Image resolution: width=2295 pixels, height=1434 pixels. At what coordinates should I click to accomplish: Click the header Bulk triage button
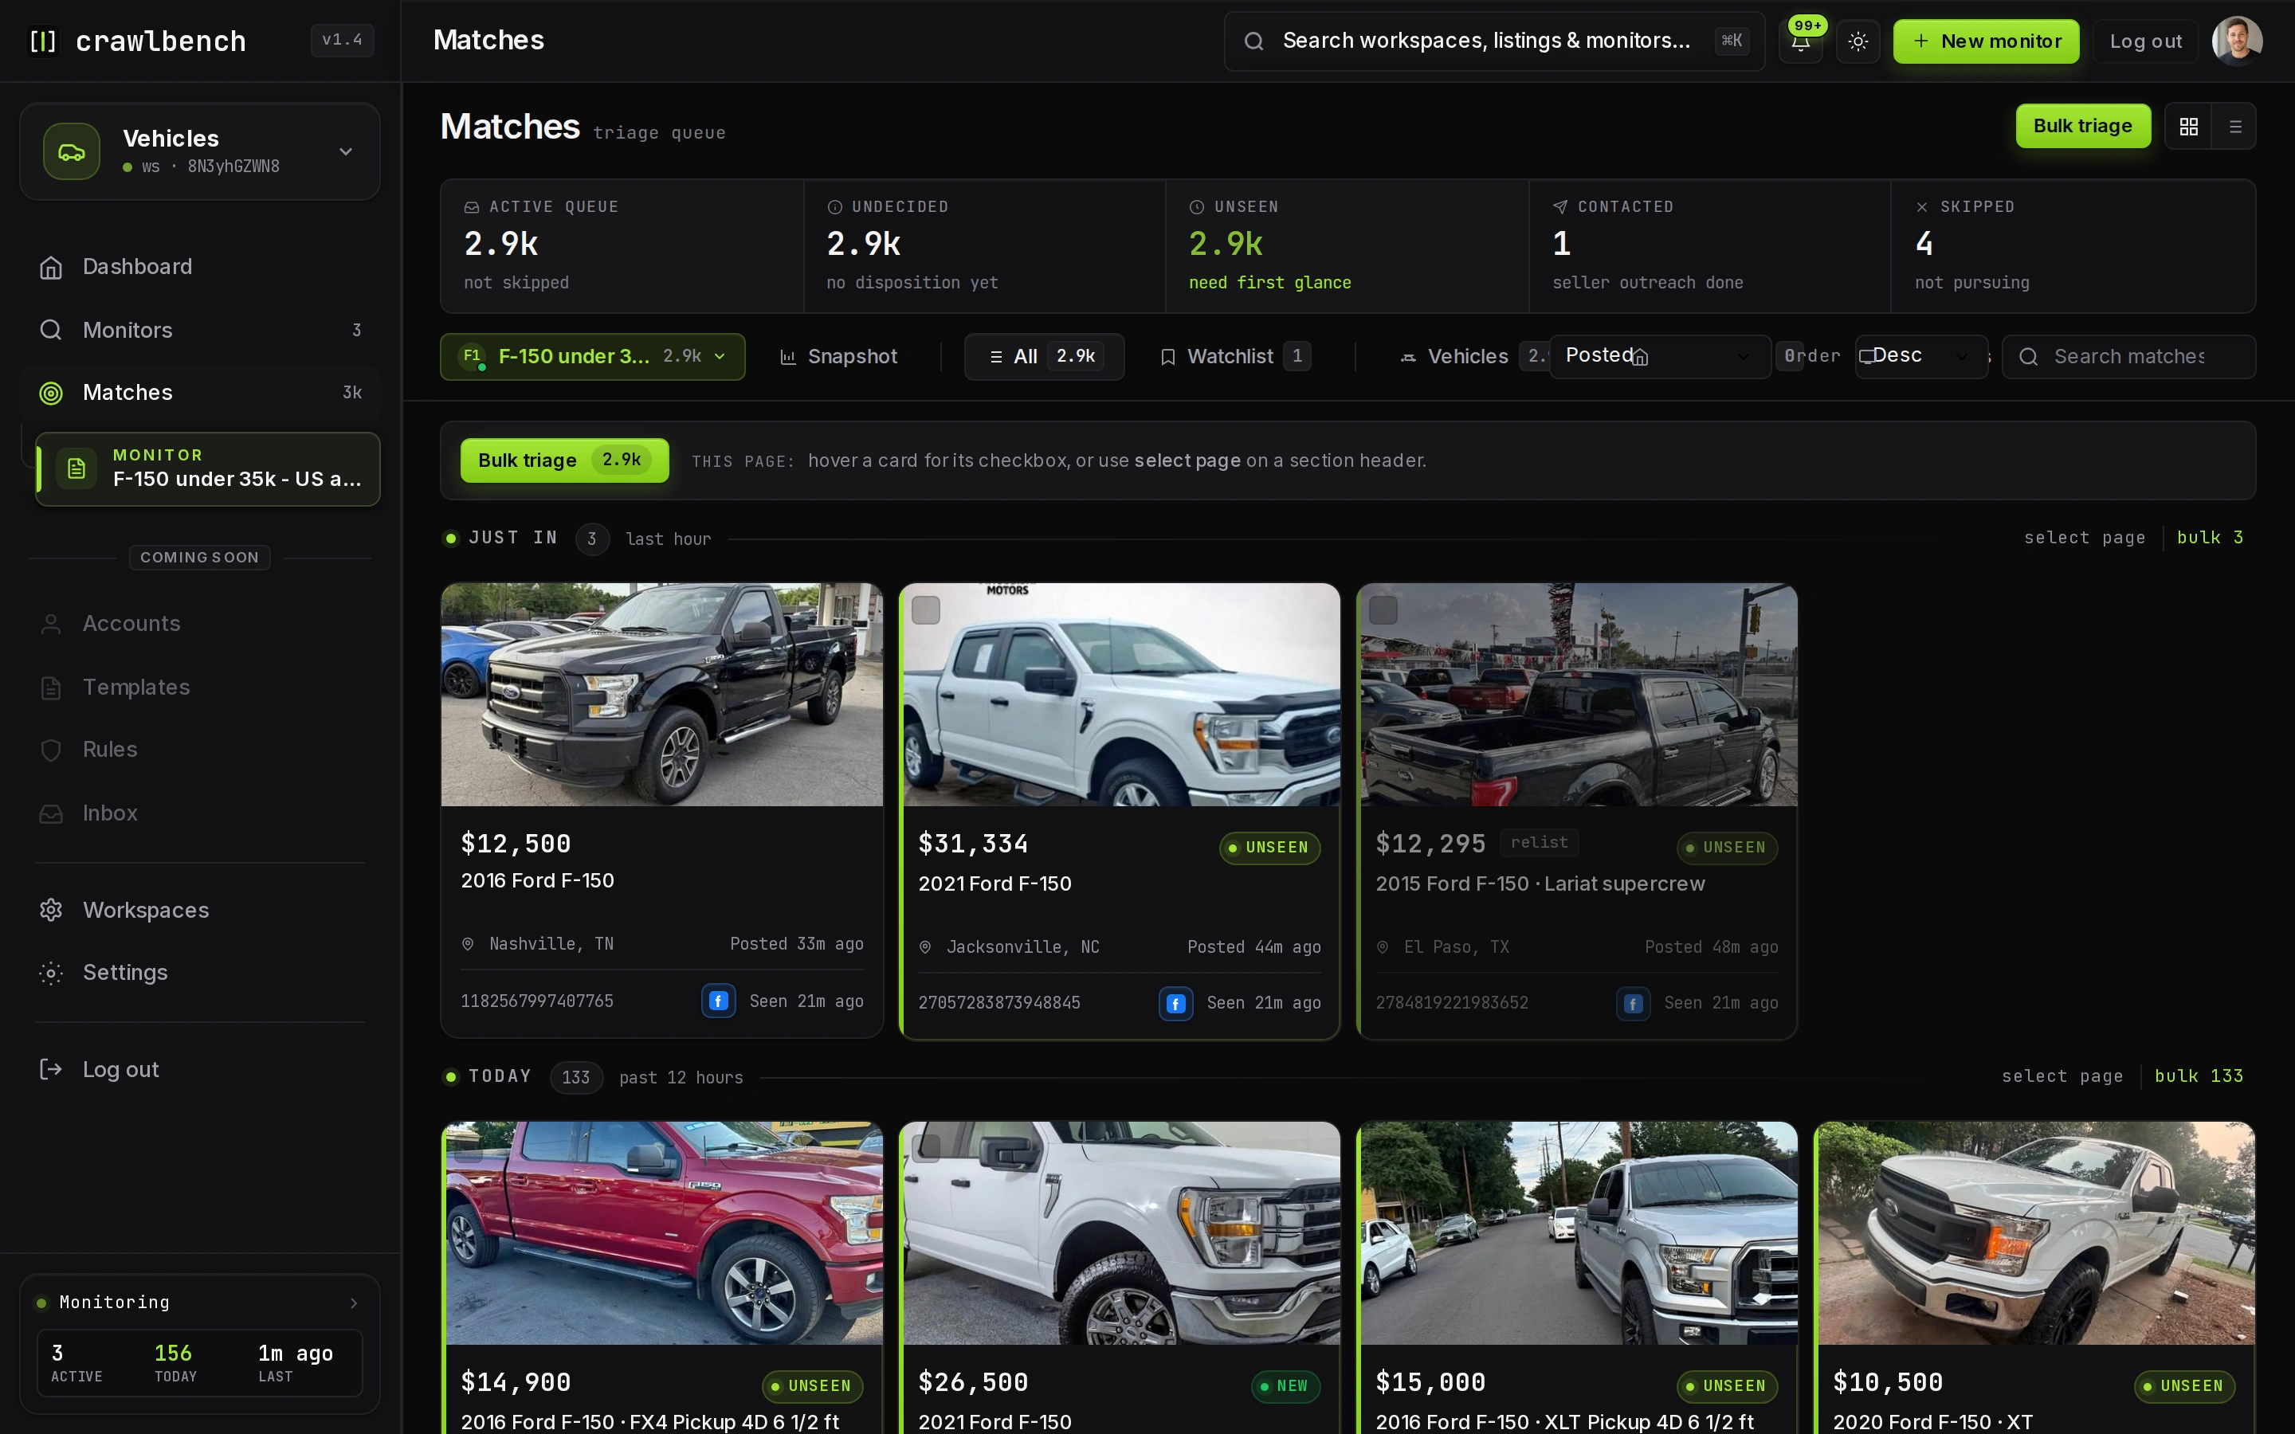tap(2082, 126)
